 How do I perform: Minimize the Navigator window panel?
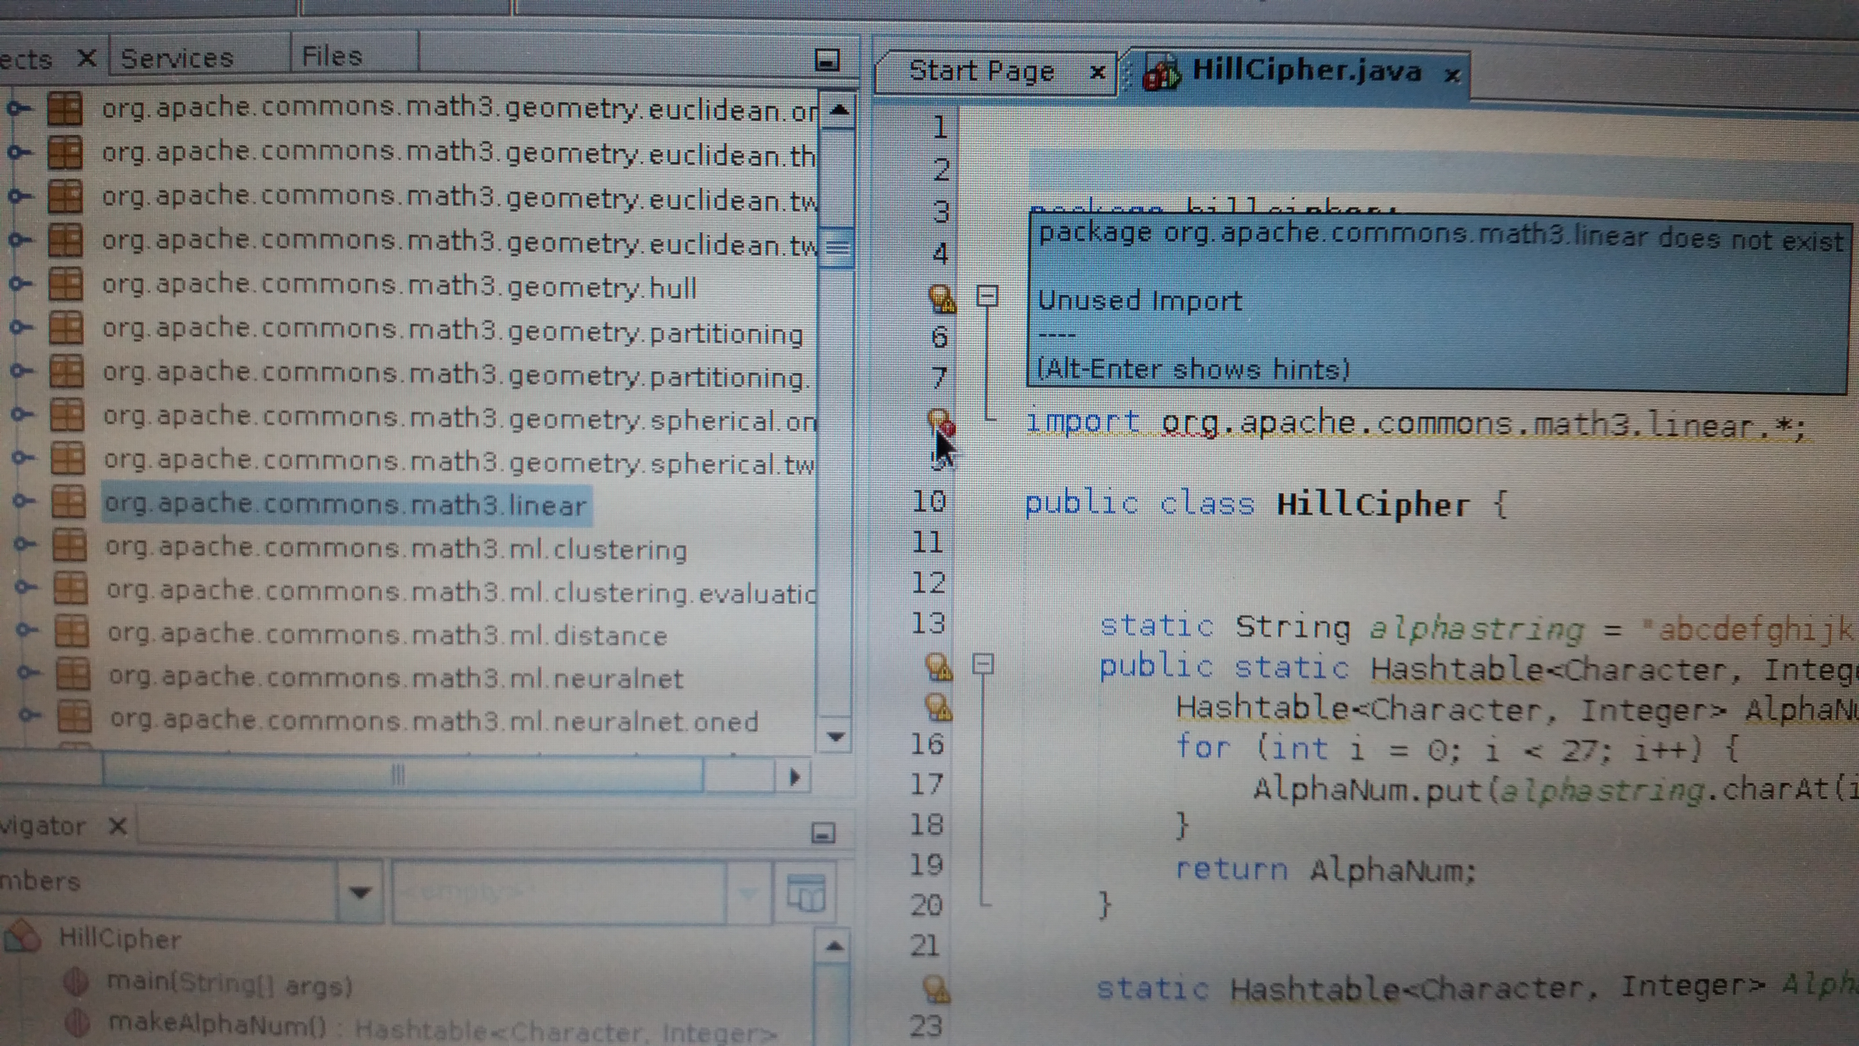click(x=823, y=833)
